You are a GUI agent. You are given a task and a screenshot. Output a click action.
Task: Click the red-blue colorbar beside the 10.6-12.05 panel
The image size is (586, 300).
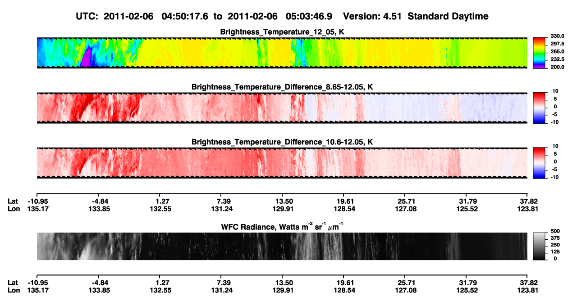point(539,163)
